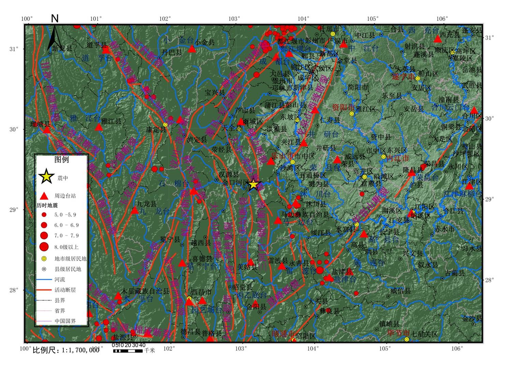Click the purple 中国国界 line sample in legend
The width and height of the screenshot is (507, 367).
click(x=44, y=321)
